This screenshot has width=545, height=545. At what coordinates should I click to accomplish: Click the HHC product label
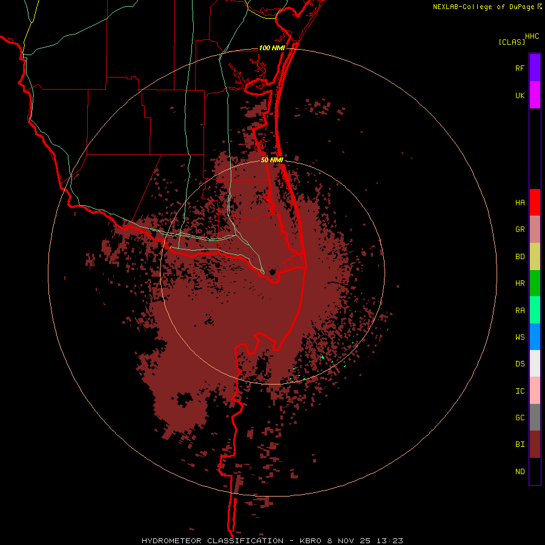[x=532, y=36]
